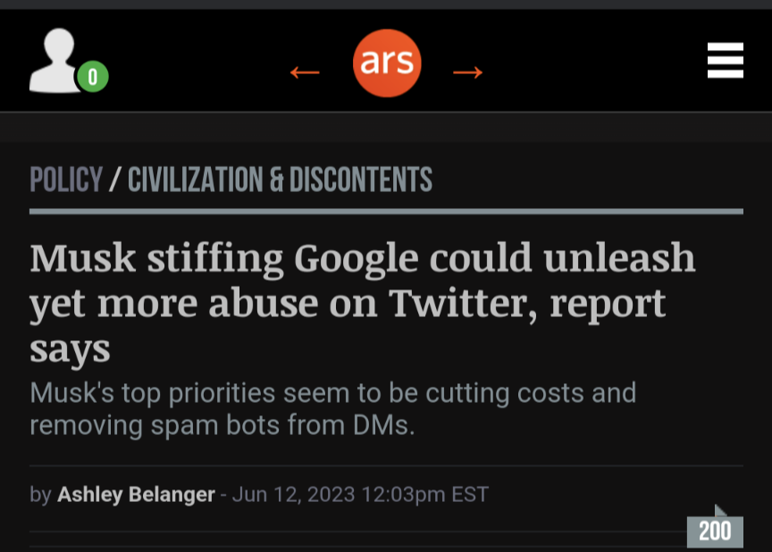
Task: Click the 12:03pm EST timestamp
Action: point(424,494)
